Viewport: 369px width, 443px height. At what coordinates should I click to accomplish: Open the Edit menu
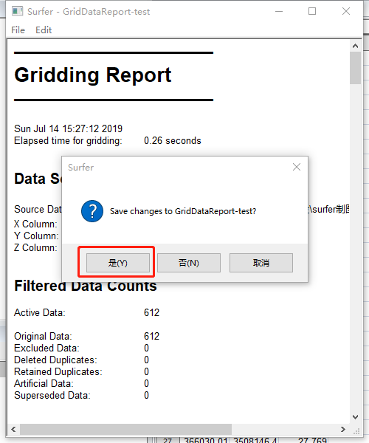point(44,30)
